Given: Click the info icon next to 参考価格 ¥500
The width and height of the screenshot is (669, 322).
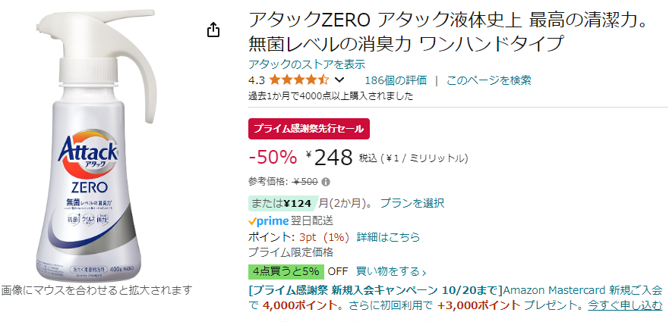Looking at the screenshot, I should point(326,183).
